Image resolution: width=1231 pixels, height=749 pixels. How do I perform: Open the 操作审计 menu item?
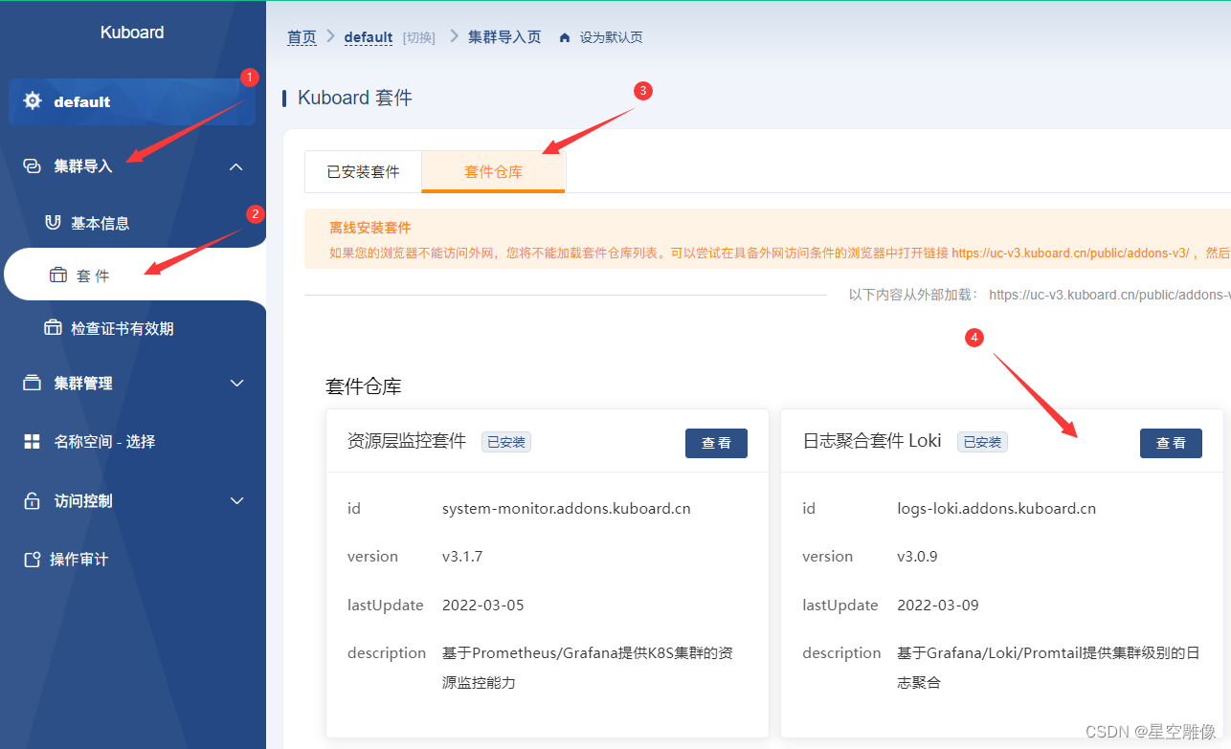click(x=133, y=560)
